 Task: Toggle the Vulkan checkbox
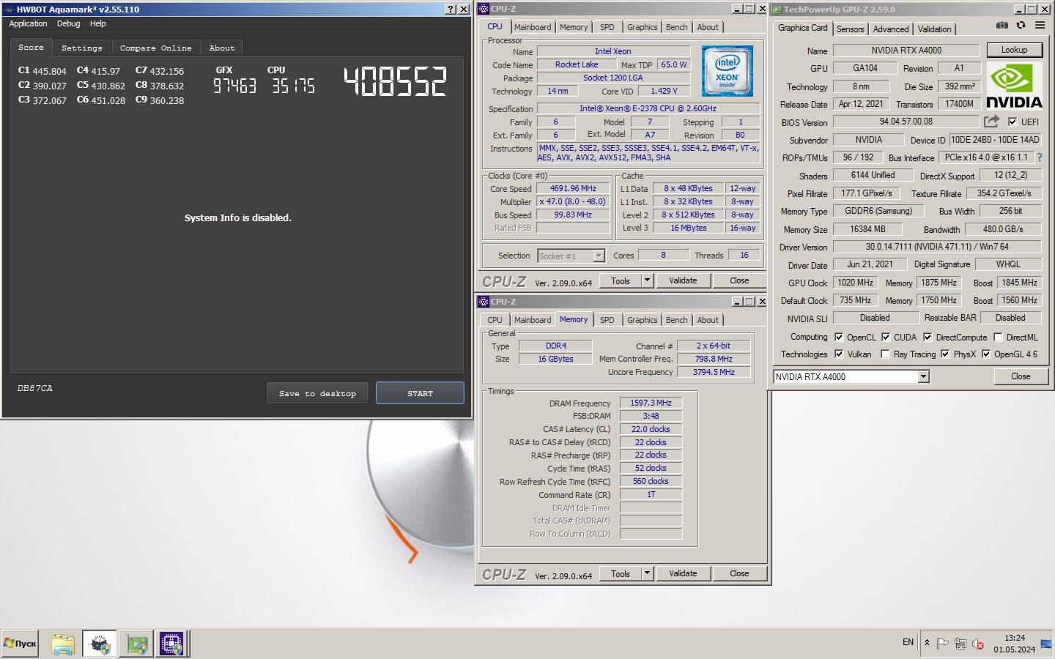[839, 354]
